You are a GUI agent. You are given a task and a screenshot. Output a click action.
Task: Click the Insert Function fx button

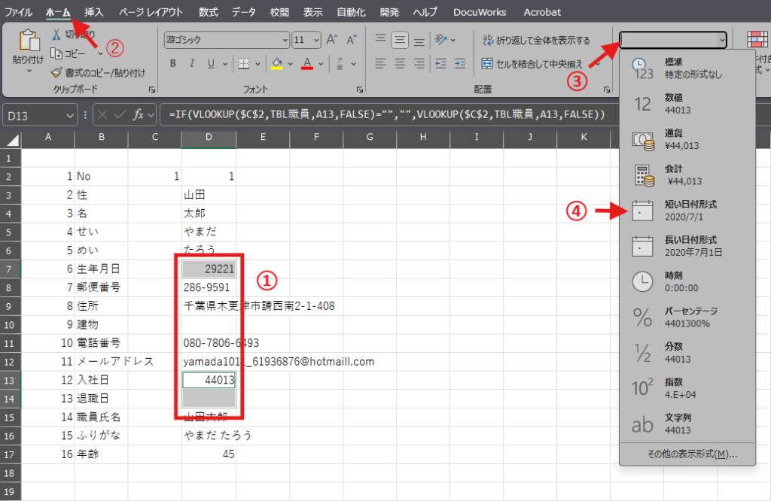[139, 115]
